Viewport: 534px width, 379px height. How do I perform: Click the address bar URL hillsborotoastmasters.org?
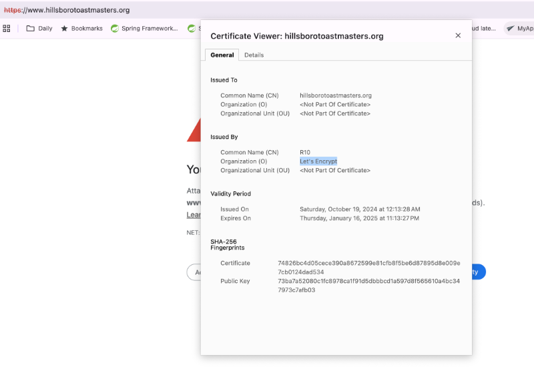(x=67, y=10)
